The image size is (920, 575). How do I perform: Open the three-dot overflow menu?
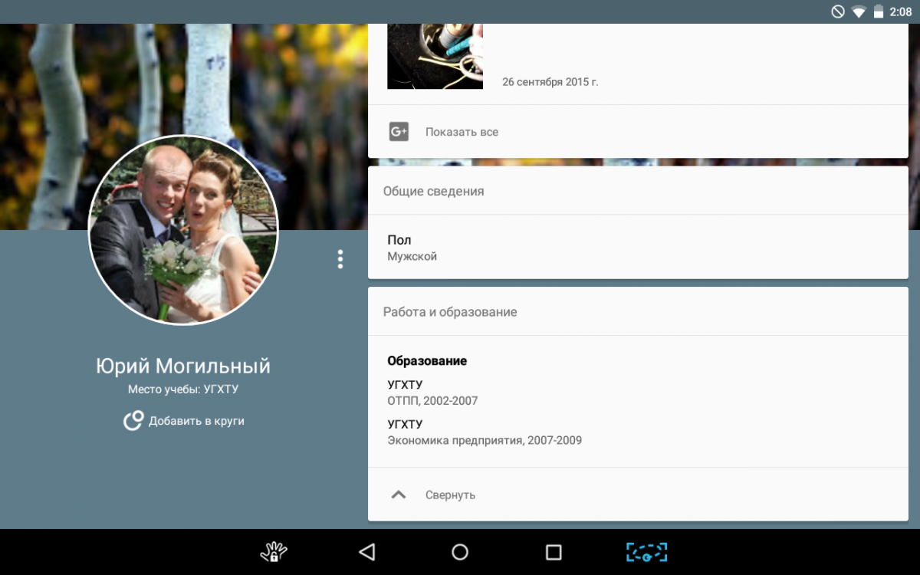tap(340, 259)
